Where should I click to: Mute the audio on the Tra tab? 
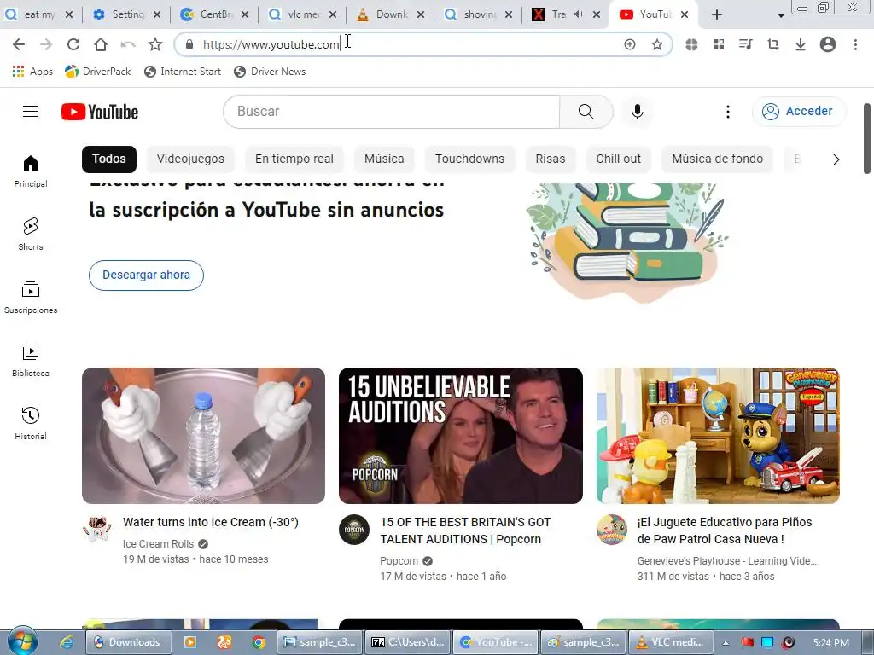[579, 14]
